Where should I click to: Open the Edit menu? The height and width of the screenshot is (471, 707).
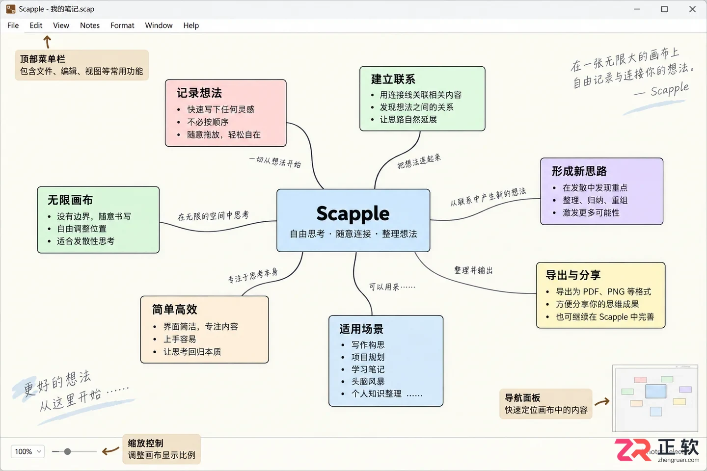click(x=36, y=26)
